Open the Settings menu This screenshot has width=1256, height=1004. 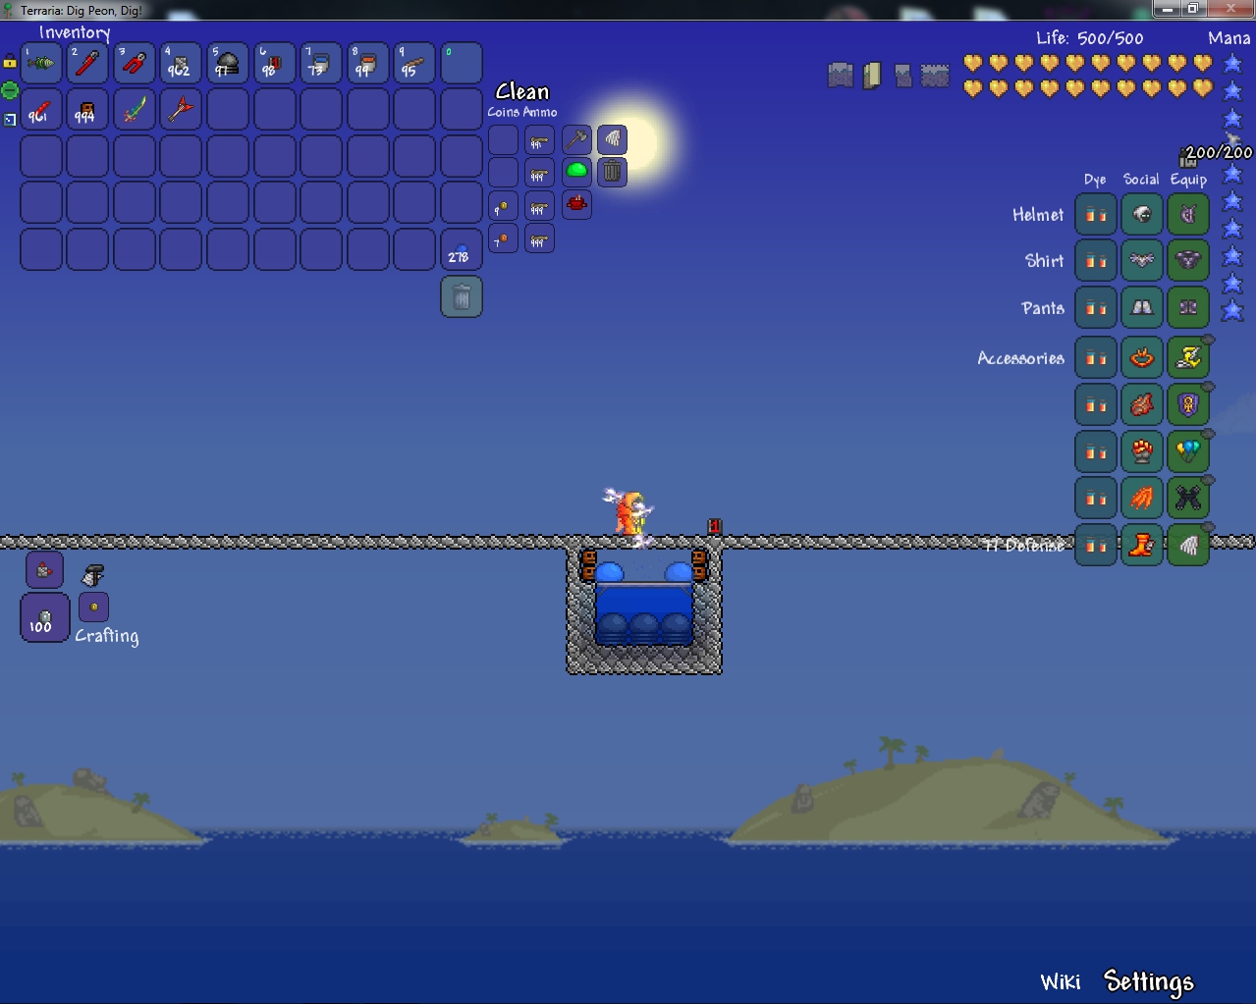click(x=1149, y=981)
